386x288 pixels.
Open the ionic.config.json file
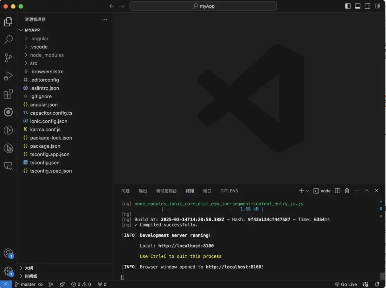tap(66, 121)
